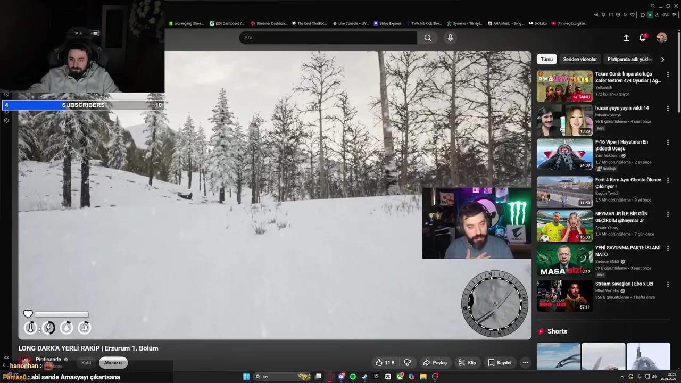Like the video with 11 B thumbs-up
Screen dimensions: 681x383
385,363
